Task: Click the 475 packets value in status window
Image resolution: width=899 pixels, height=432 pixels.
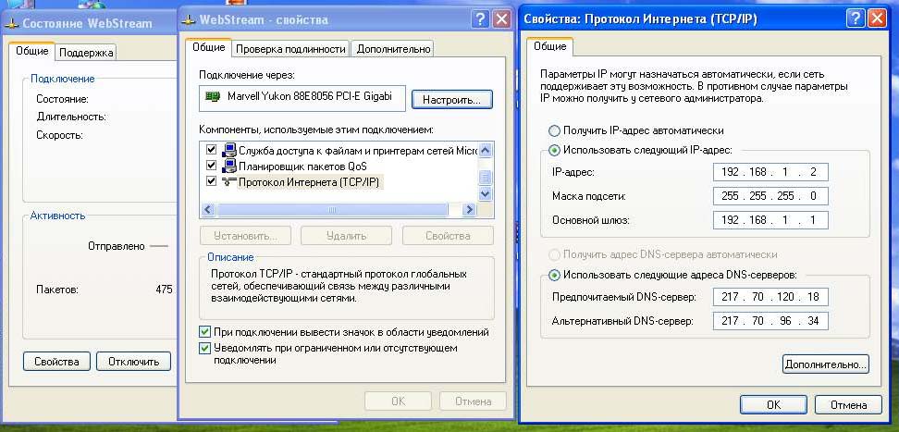Action: pyautogui.click(x=164, y=290)
